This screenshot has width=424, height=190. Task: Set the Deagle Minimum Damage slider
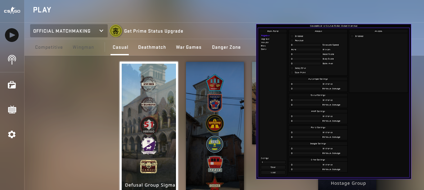(306, 153)
